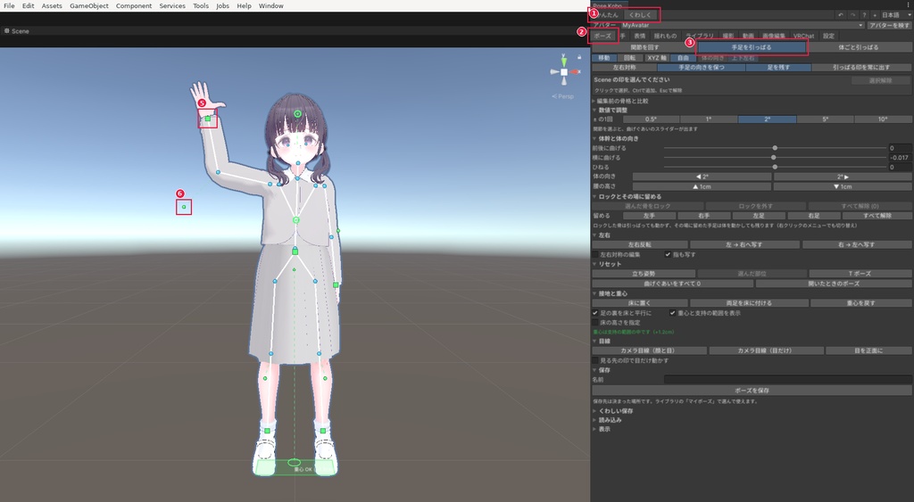This screenshot has width=914, height=502.
Task: Toggle 左右対称の編集 checkbox
Action: click(595, 254)
